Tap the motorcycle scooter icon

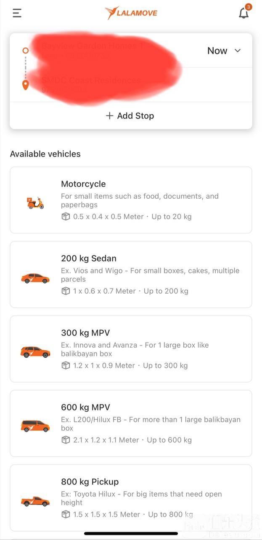(35, 203)
